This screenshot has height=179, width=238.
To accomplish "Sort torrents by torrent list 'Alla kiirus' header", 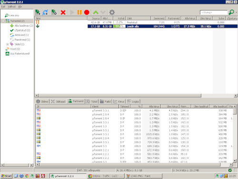I will (x=188, y=18).
